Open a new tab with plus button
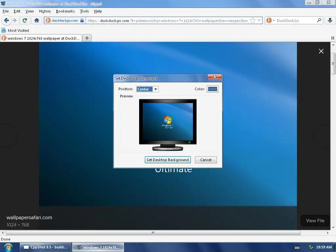Viewport: 336px width, 252px height. pos(87,38)
